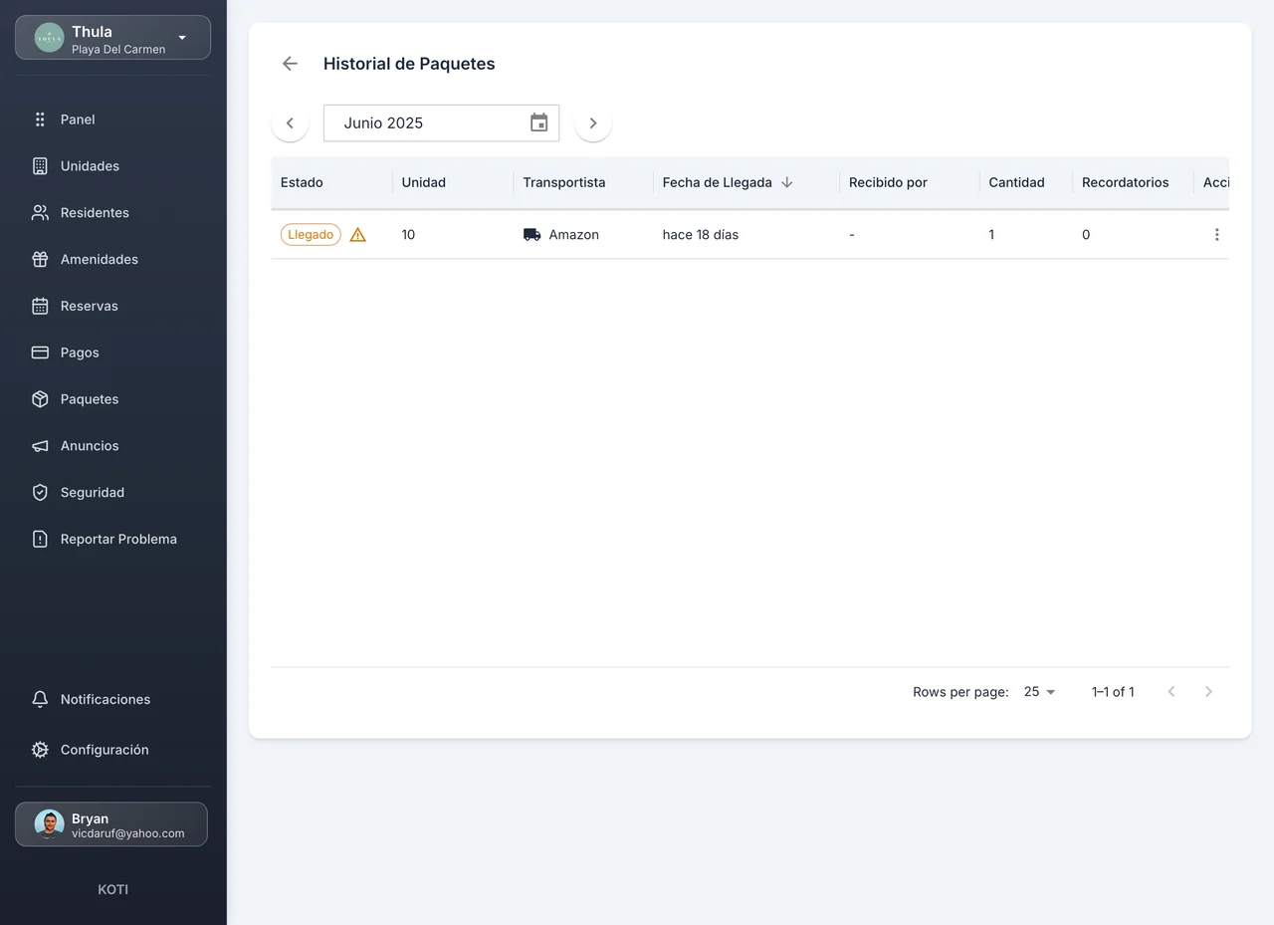Click the Seguridad shield icon

[x=40, y=493]
